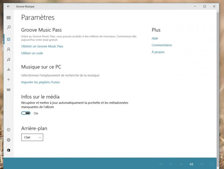Close the Groove Musique window
This screenshot has height=169, width=224.
pos(214,6)
